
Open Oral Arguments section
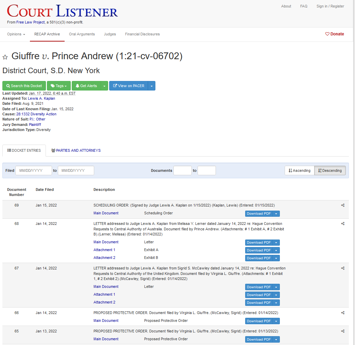[82, 34]
